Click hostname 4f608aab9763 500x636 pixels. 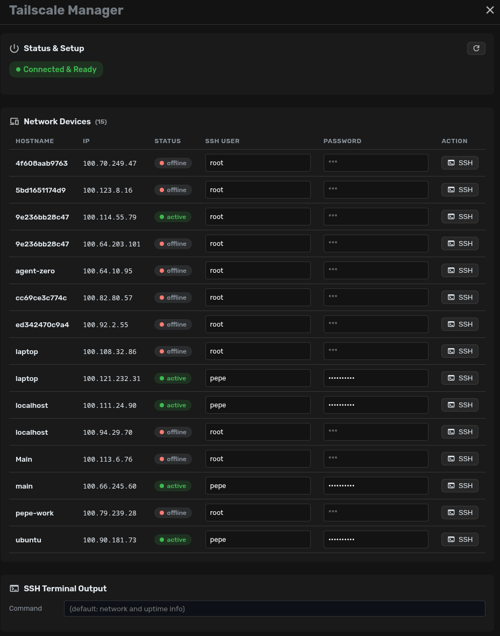(41, 163)
